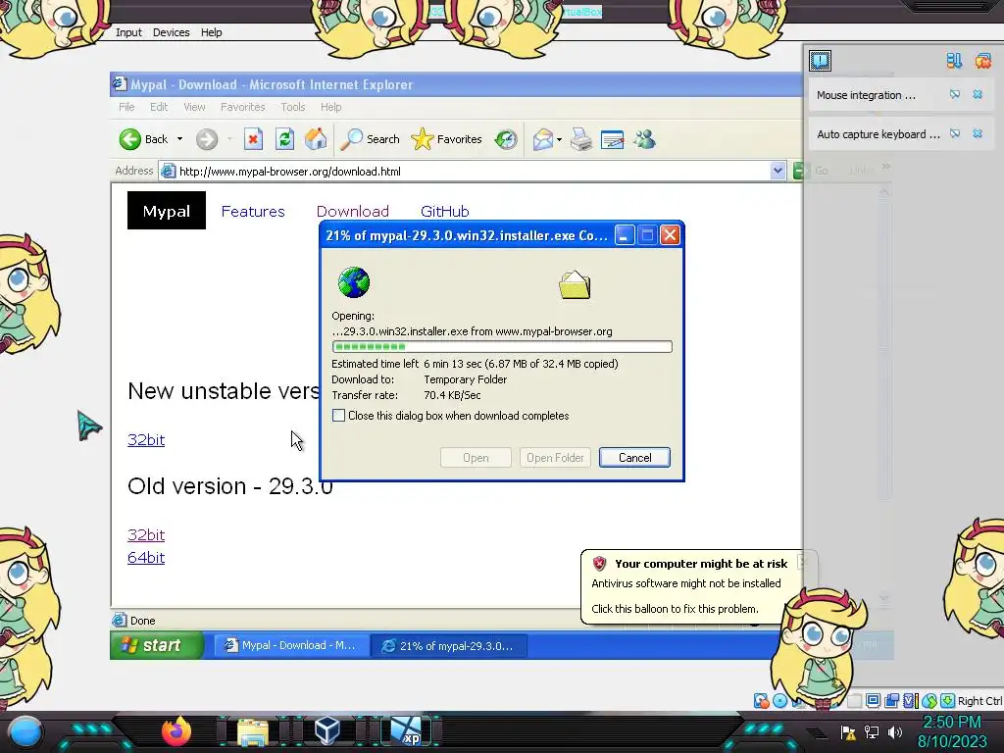Screen dimensions: 1004x753
Task: Click the VirtualBox mouse integration status icon
Action: click(929, 700)
